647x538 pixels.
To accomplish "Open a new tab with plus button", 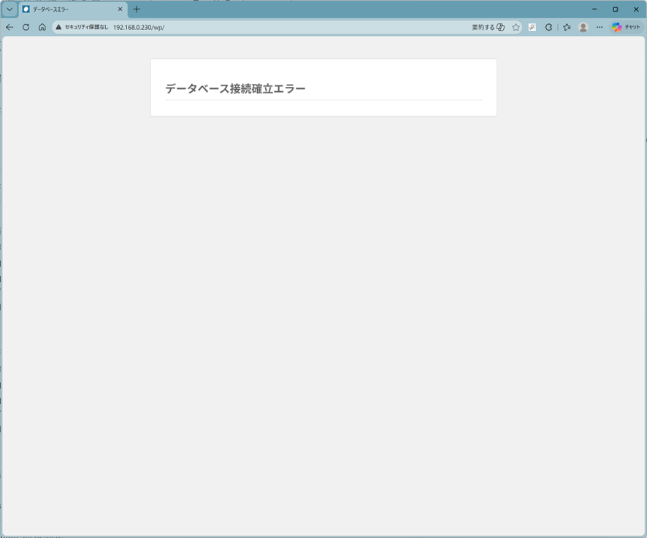I will click(136, 9).
